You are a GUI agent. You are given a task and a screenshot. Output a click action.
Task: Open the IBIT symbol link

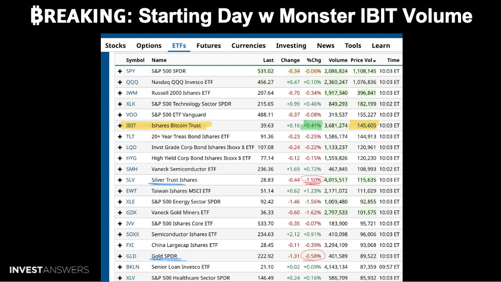pos(131,126)
